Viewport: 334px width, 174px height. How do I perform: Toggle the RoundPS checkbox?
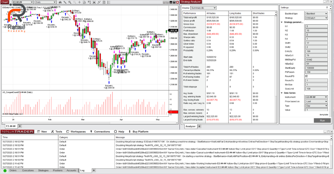306,76
